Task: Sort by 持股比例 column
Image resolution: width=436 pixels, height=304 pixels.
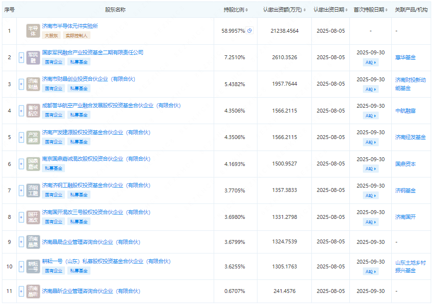Action: pyautogui.click(x=237, y=10)
